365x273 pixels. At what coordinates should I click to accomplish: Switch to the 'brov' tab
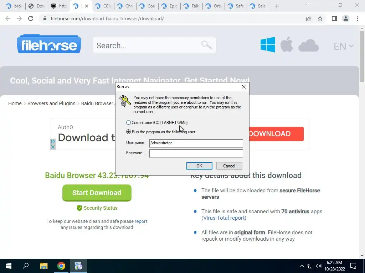pyautogui.click(x=14, y=6)
